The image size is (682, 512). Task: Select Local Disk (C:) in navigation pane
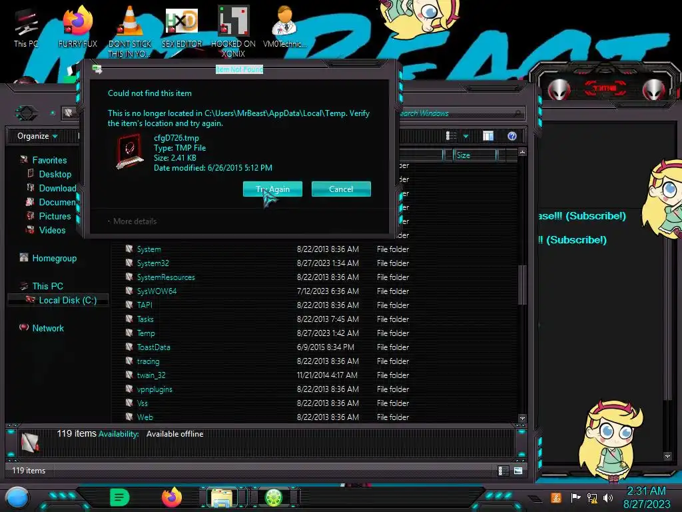pyautogui.click(x=59, y=300)
